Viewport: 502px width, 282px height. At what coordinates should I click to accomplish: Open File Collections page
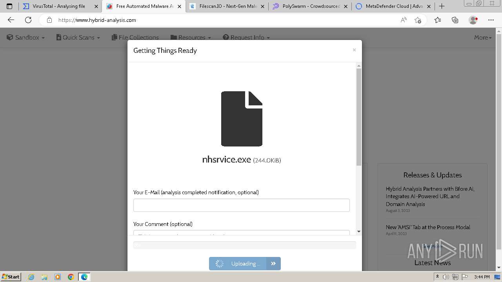[x=135, y=38]
